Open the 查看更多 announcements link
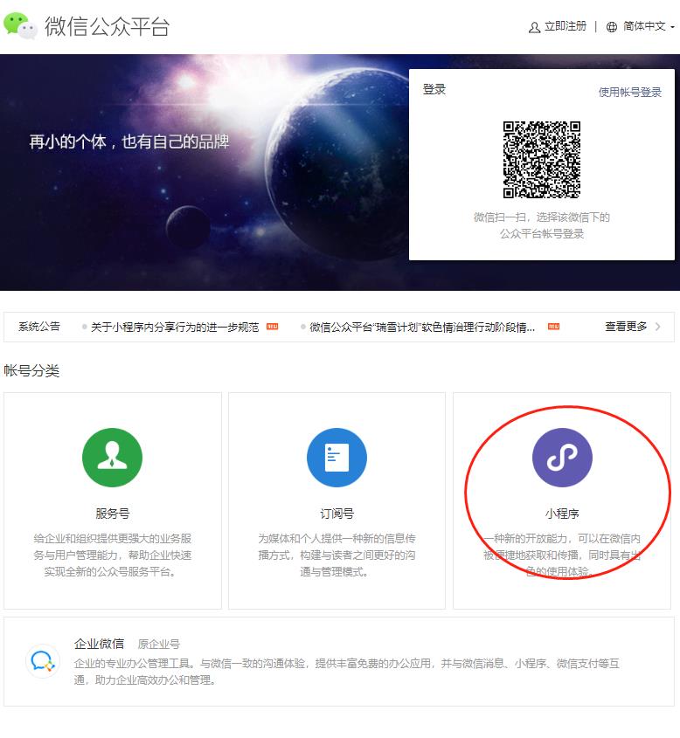The height and width of the screenshot is (738, 680). (x=626, y=327)
